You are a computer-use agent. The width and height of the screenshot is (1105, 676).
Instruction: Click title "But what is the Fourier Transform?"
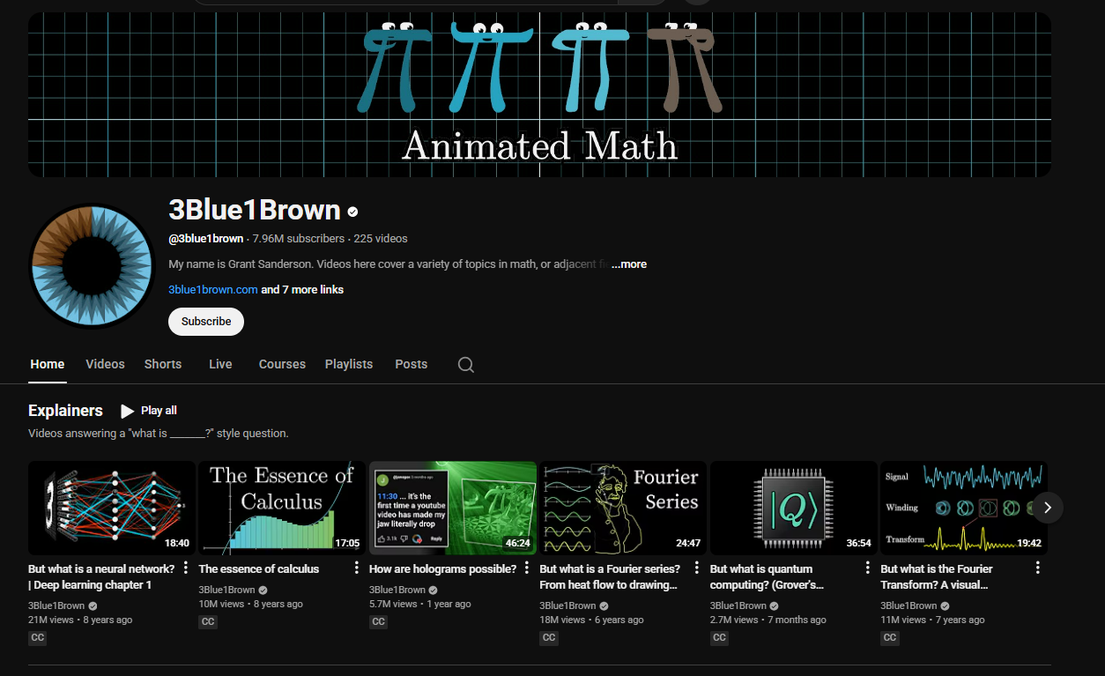tap(937, 577)
